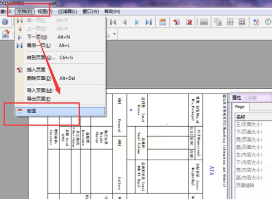Screen dimensions: 272x199
Task: Go to first page toolbar arrow
Action: pos(113,22)
